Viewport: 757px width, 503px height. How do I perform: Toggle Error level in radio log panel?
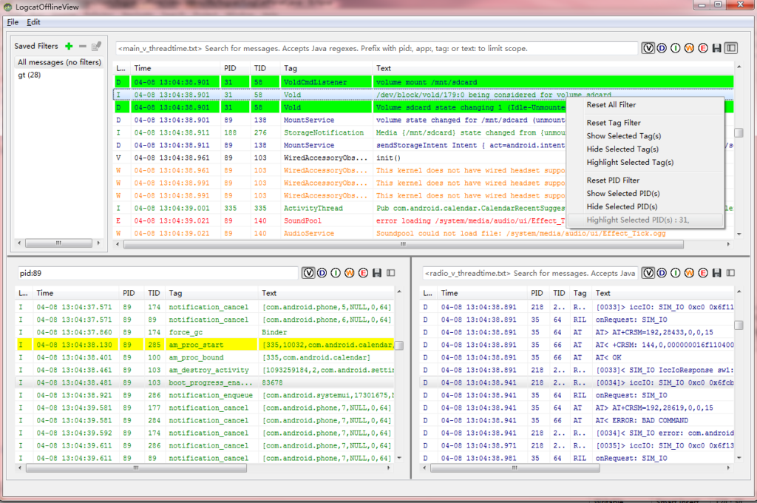click(703, 273)
